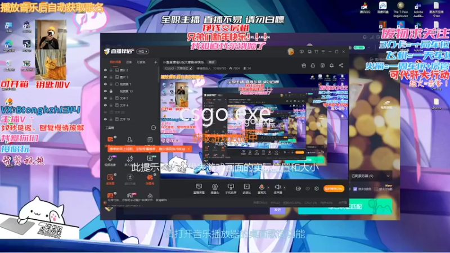Collapse the 工具箱 toolbox section
The width and height of the screenshot is (450, 253).
(x=153, y=128)
